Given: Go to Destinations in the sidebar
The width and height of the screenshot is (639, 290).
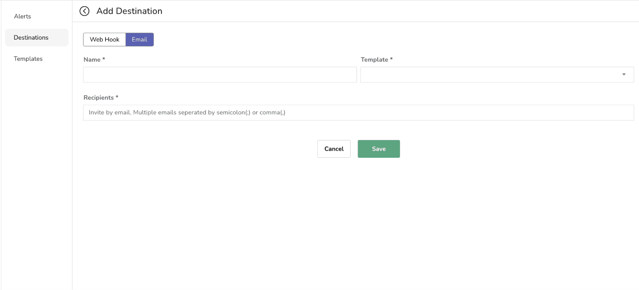Looking at the screenshot, I should [31, 38].
